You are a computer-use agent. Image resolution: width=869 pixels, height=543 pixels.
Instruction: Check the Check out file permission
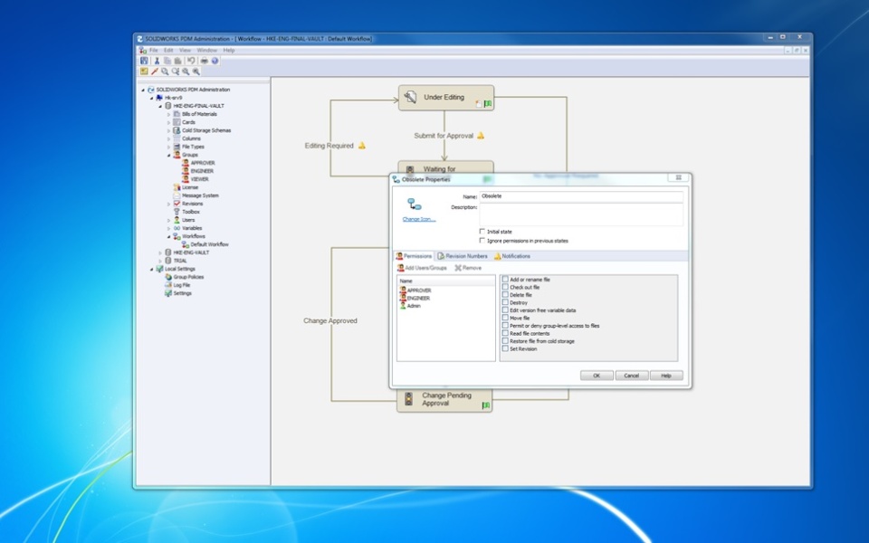[x=505, y=287]
